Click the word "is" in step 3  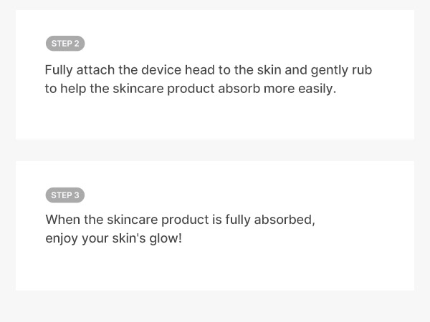pyautogui.click(x=217, y=220)
